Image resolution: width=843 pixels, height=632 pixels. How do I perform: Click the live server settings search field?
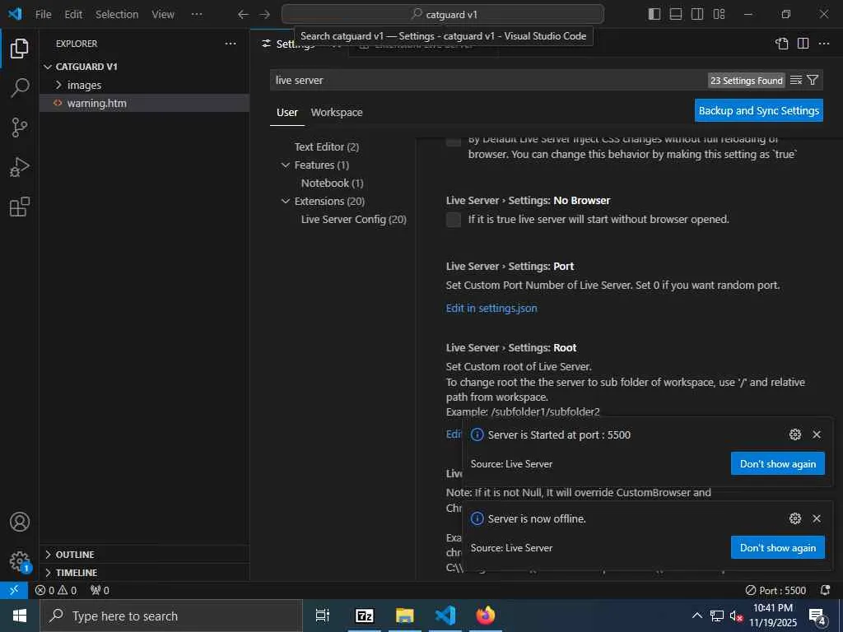pyautogui.click(x=487, y=80)
